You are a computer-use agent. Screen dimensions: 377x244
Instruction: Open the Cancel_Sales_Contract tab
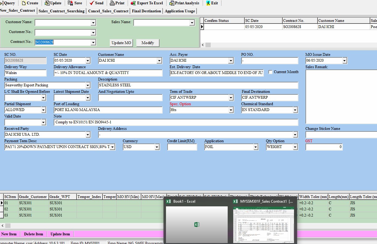pos(108,11)
